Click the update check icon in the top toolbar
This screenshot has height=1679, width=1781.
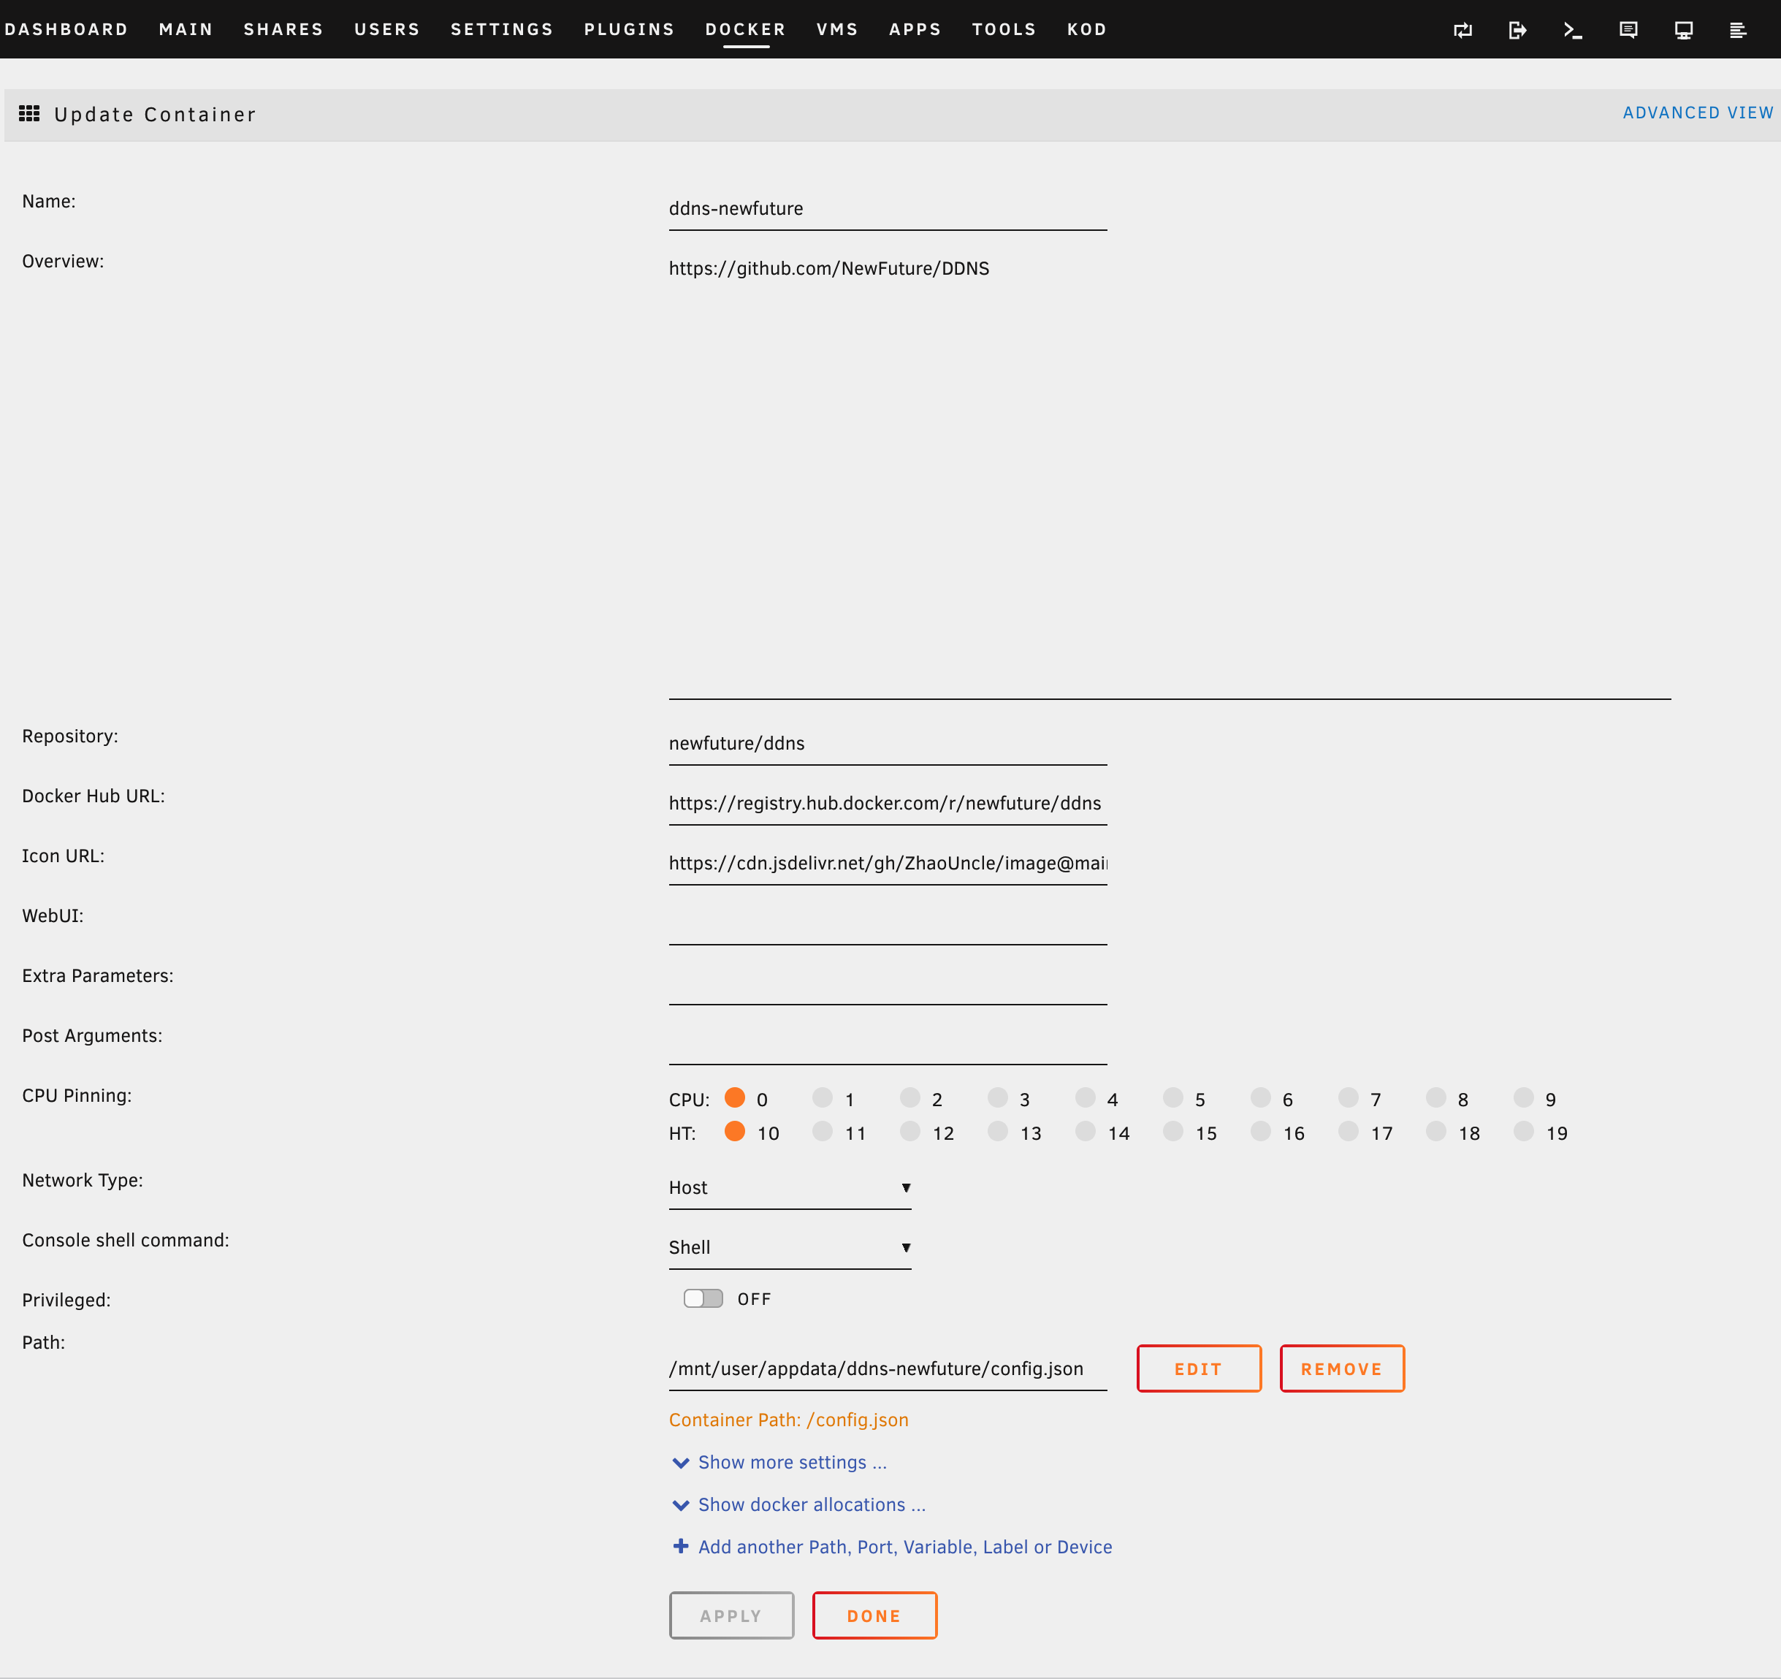[x=1463, y=29]
